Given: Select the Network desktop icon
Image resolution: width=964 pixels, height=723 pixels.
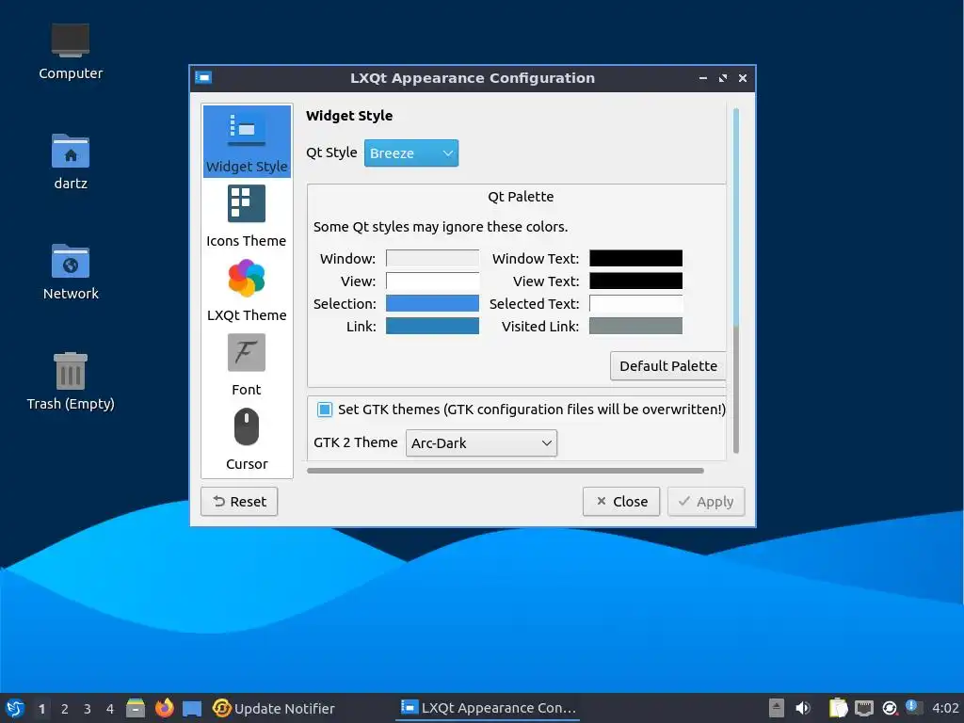Looking at the screenshot, I should pos(71,272).
